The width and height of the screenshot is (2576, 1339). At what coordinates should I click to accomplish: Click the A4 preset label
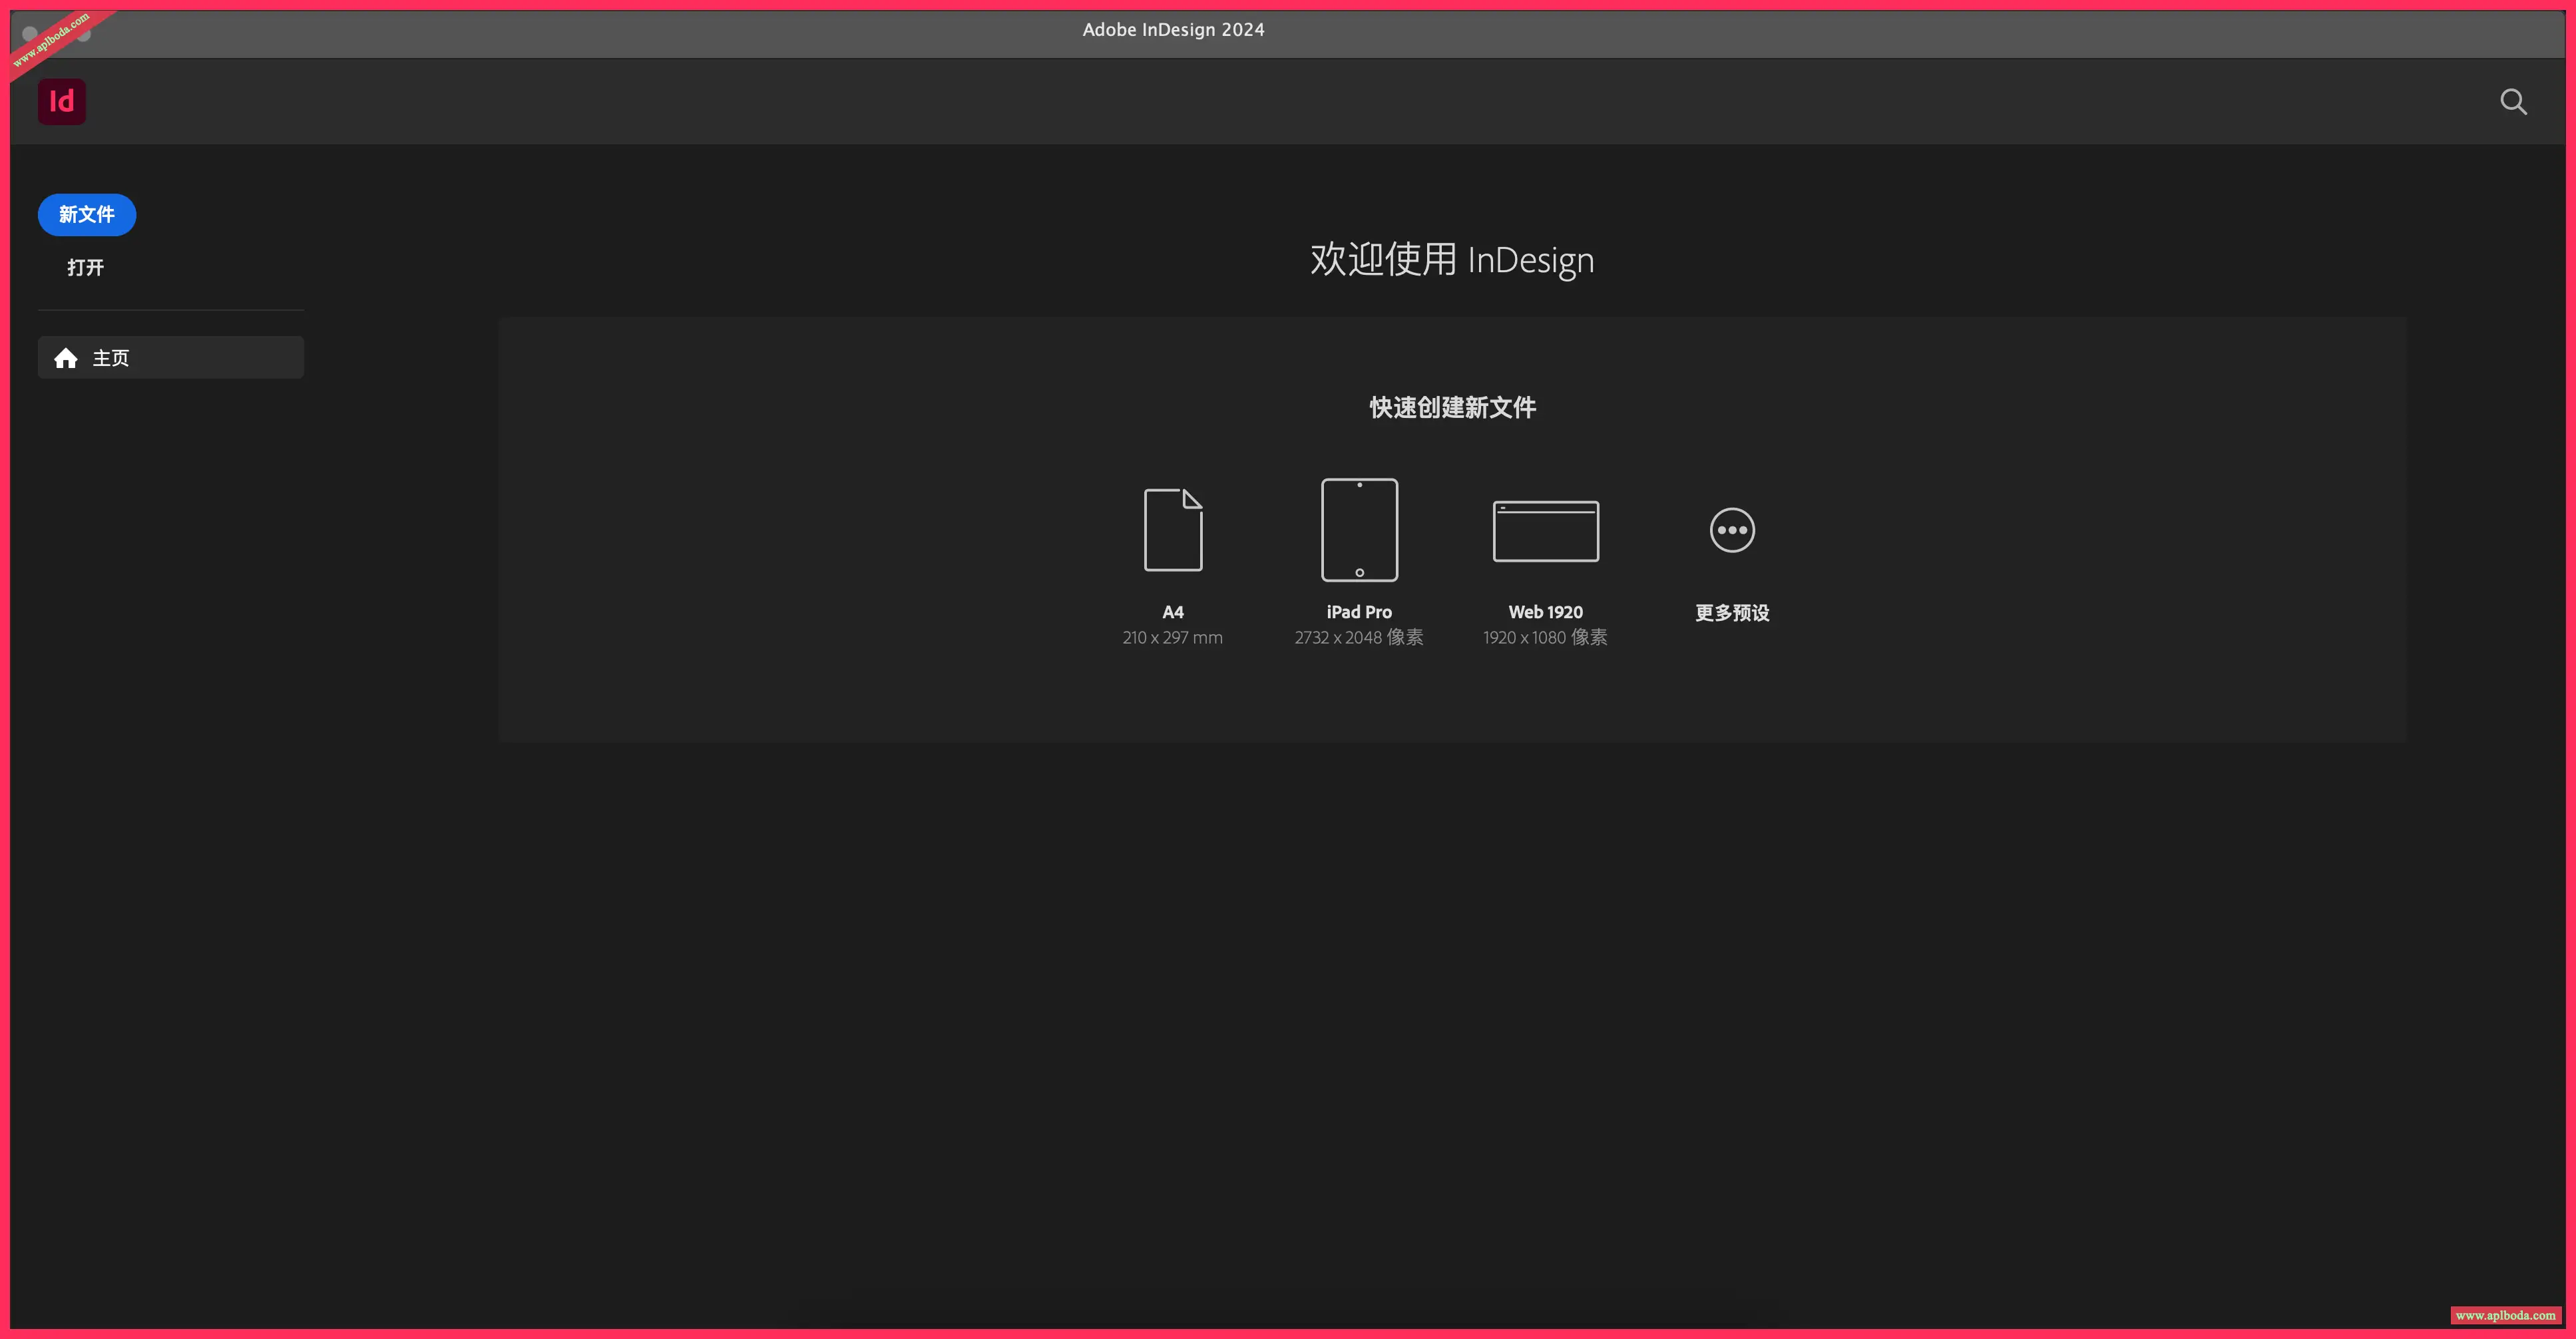[x=1173, y=612]
